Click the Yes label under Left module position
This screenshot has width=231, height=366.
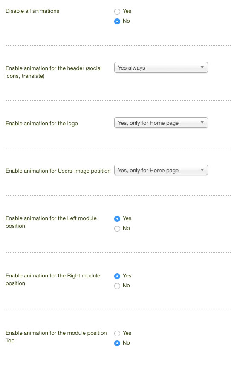127,218
